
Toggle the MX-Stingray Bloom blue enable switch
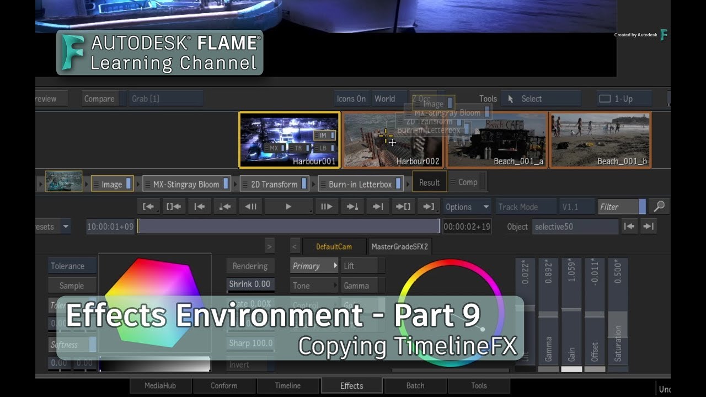(x=226, y=184)
